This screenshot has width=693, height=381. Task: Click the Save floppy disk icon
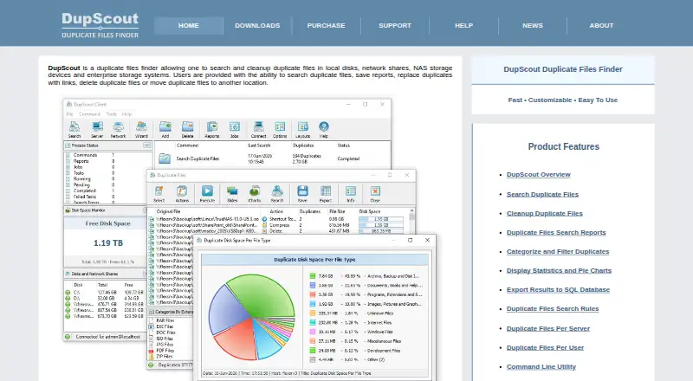tap(302, 191)
